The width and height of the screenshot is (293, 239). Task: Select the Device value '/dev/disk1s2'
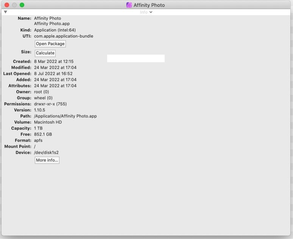(46, 153)
